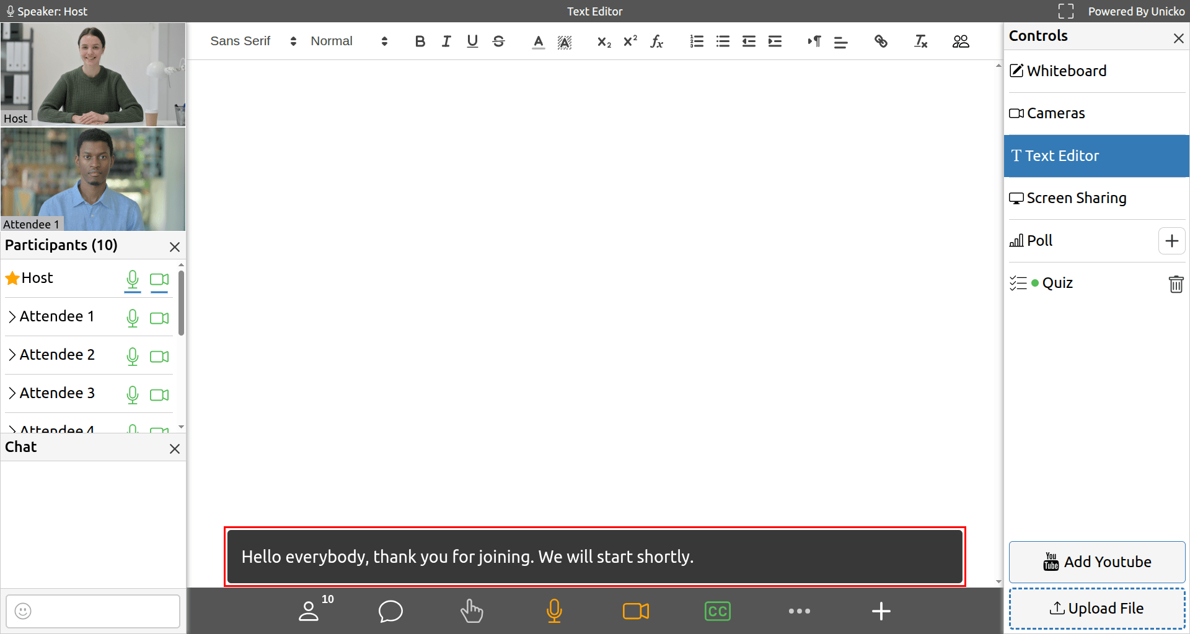
Task: Toggle closed captions (CC)
Action: click(x=718, y=611)
